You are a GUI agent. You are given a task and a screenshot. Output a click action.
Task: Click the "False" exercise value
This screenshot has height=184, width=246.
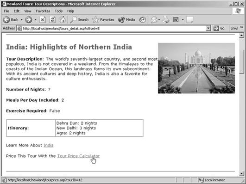(55, 111)
